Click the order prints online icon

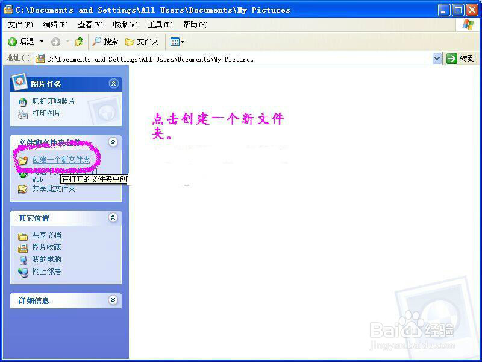pyautogui.click(x=23, y=102)
